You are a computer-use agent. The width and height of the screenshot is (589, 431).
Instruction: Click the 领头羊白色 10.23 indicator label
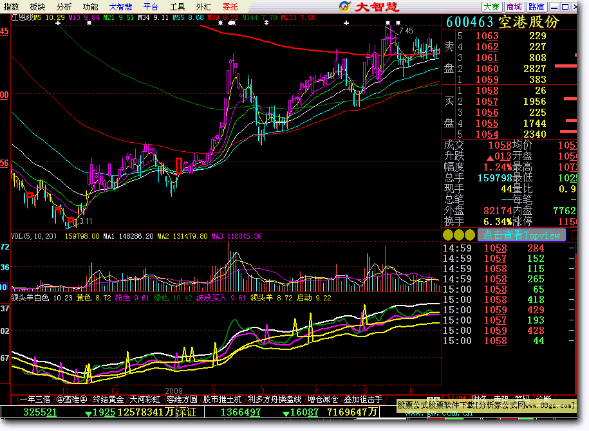pyautogui.click(x=42, y=298)
